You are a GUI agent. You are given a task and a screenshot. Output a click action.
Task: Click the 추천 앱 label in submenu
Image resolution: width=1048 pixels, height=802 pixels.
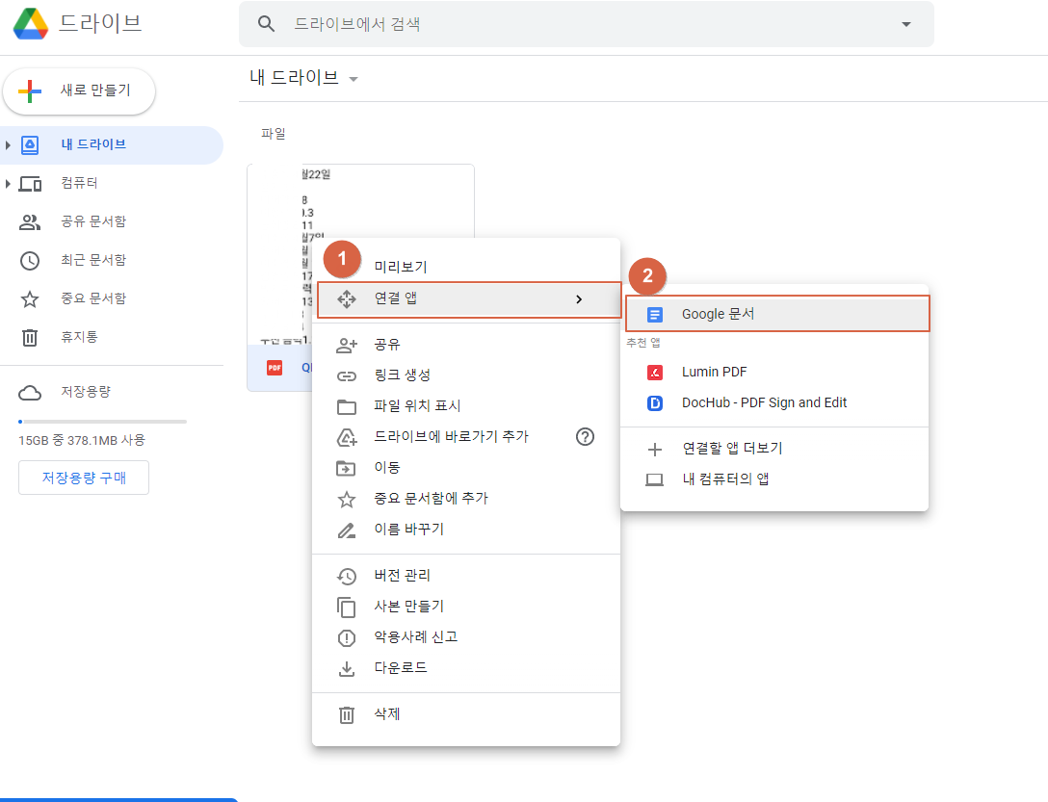[x=643, y=343]
